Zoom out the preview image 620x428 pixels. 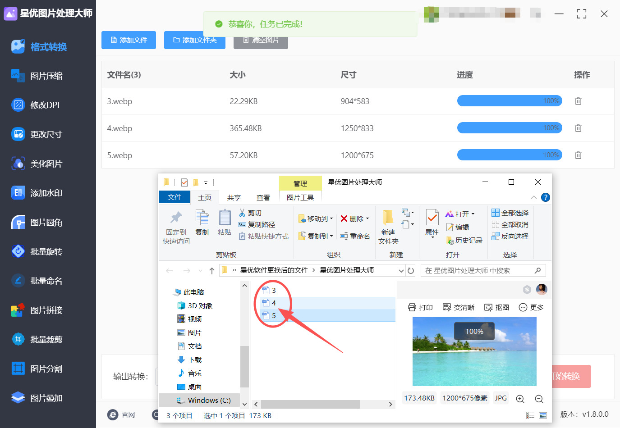click(539, 399)
